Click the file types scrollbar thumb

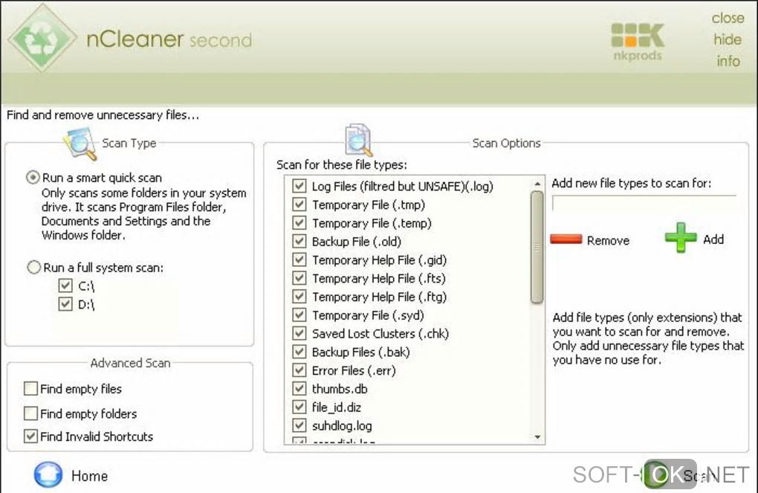(537, 247)
